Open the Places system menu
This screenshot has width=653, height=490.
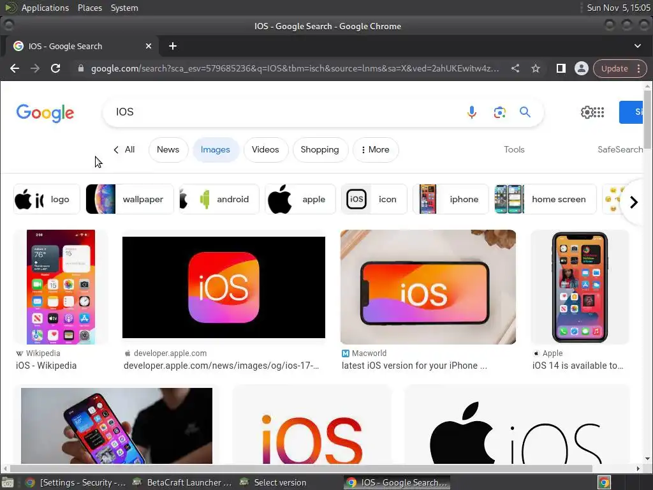[x=90, y=8]
